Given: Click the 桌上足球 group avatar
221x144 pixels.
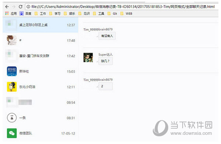Looking at the screenshot, I should click(x=11, y=25).
